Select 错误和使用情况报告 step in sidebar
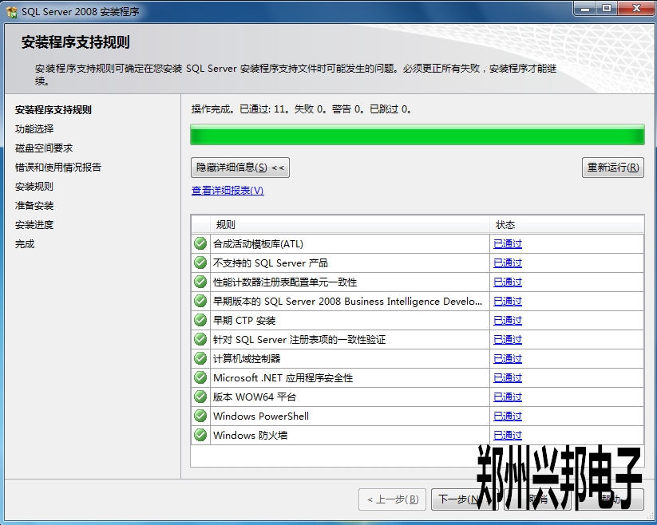The image size is (657, 525). click(x=58, y=168)
